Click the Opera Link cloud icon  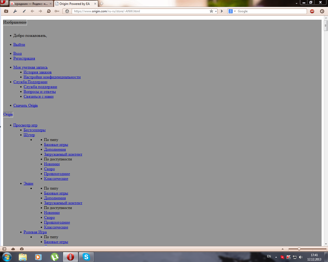[13, 249]
